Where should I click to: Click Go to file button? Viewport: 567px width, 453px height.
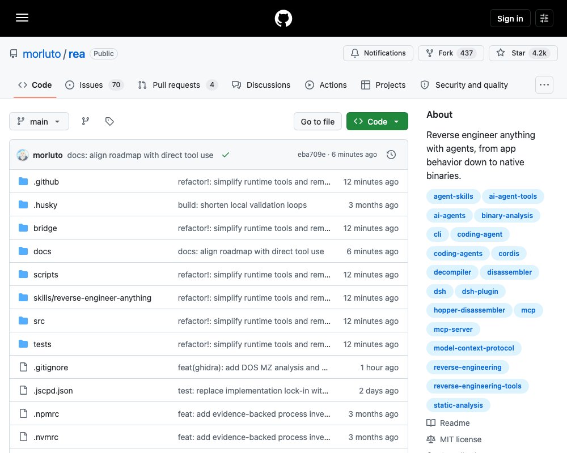click(318, 121)
